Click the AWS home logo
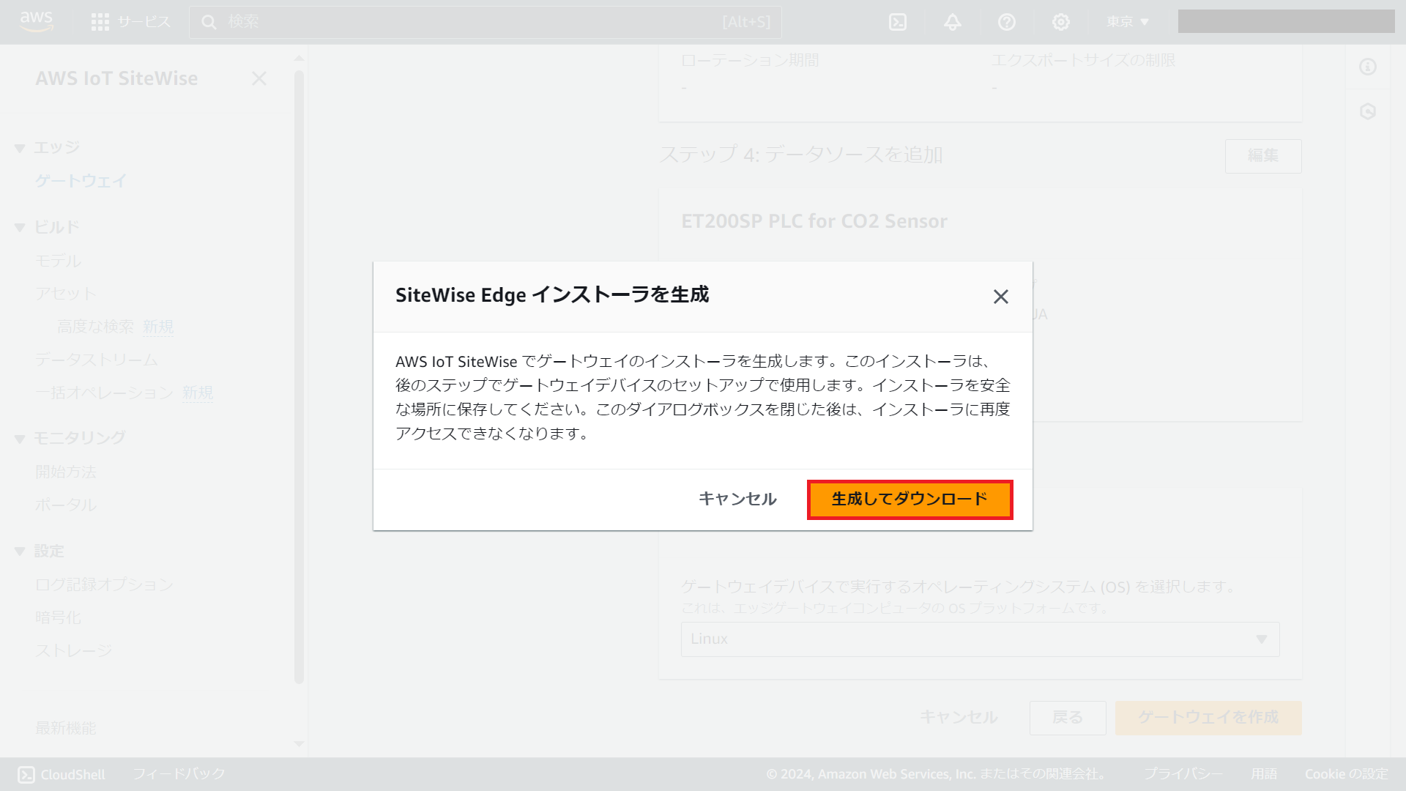1406x791 pixels. tap(36, 22)
